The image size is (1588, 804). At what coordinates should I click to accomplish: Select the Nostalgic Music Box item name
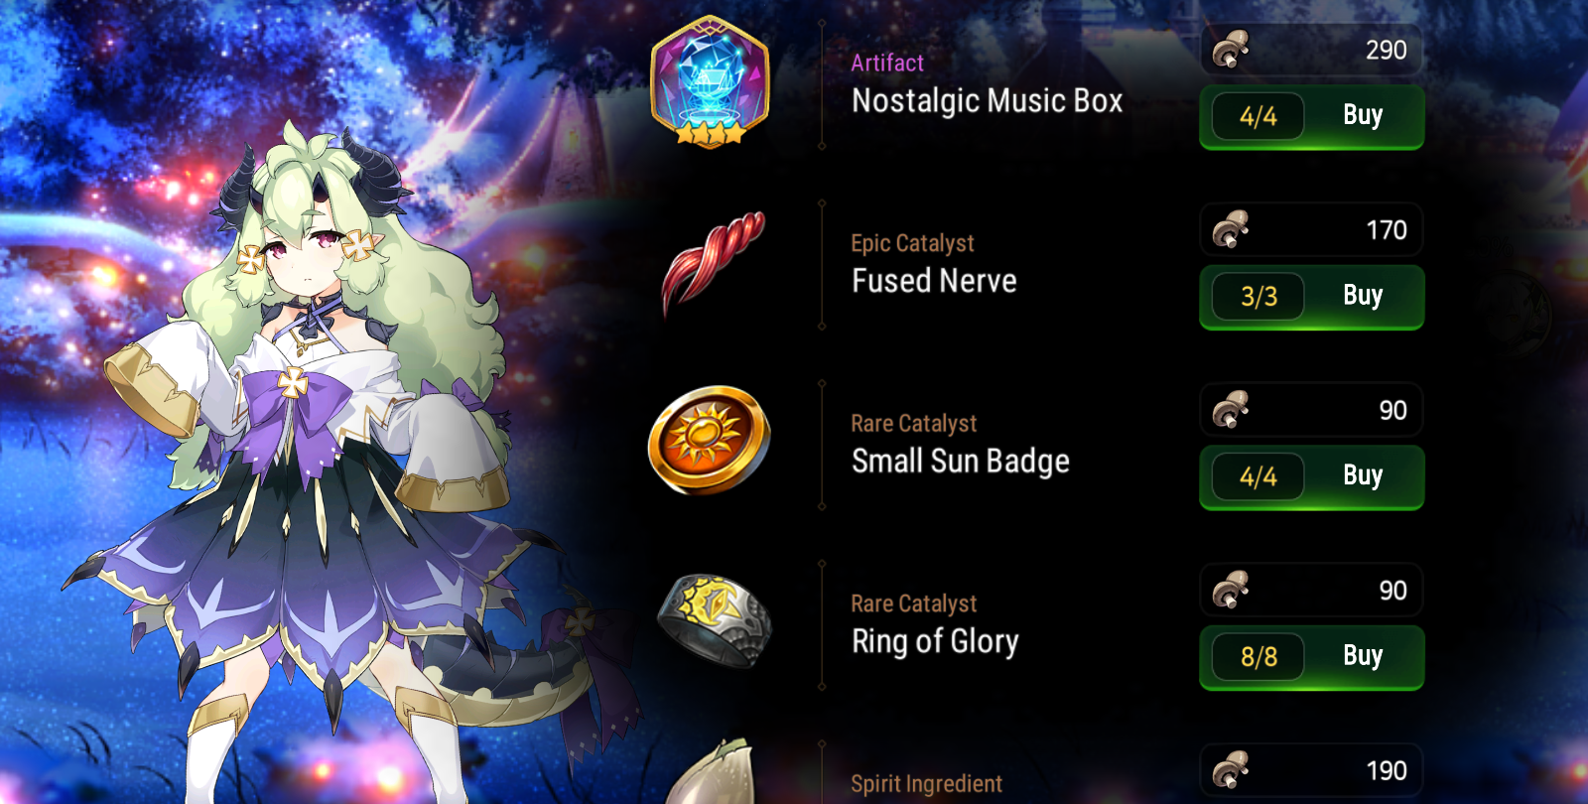click(988, 101)
